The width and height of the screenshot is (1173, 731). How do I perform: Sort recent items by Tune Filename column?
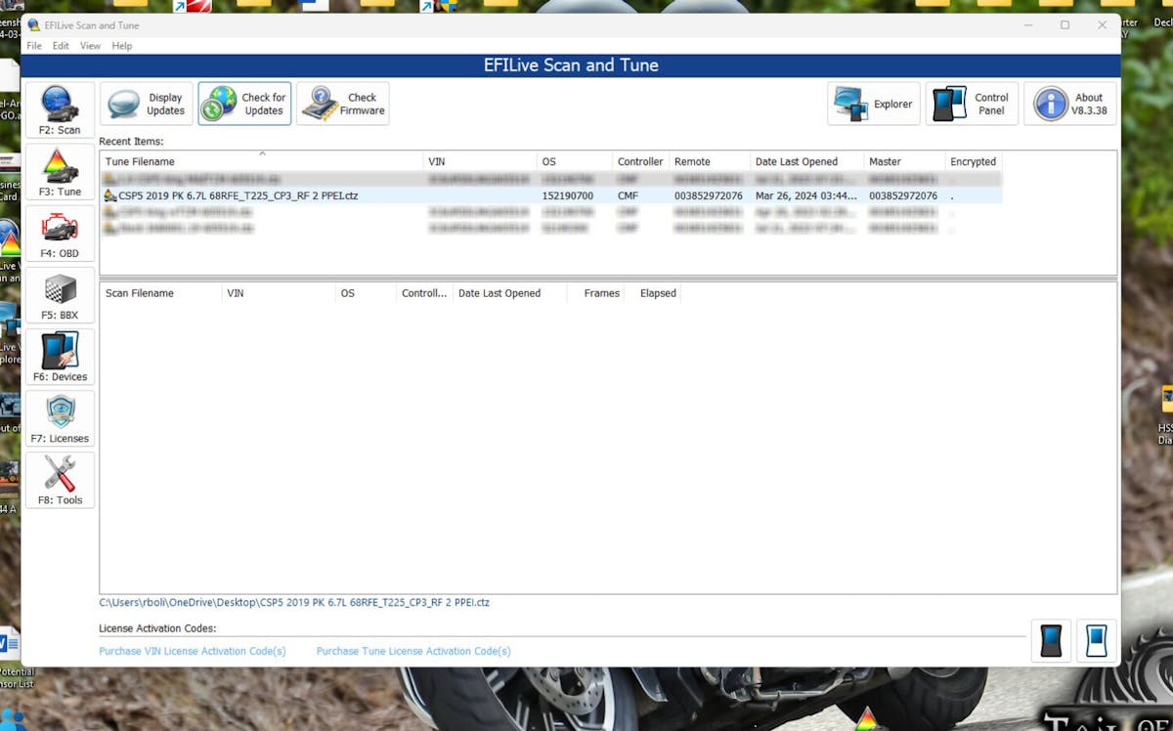(140, 162)
